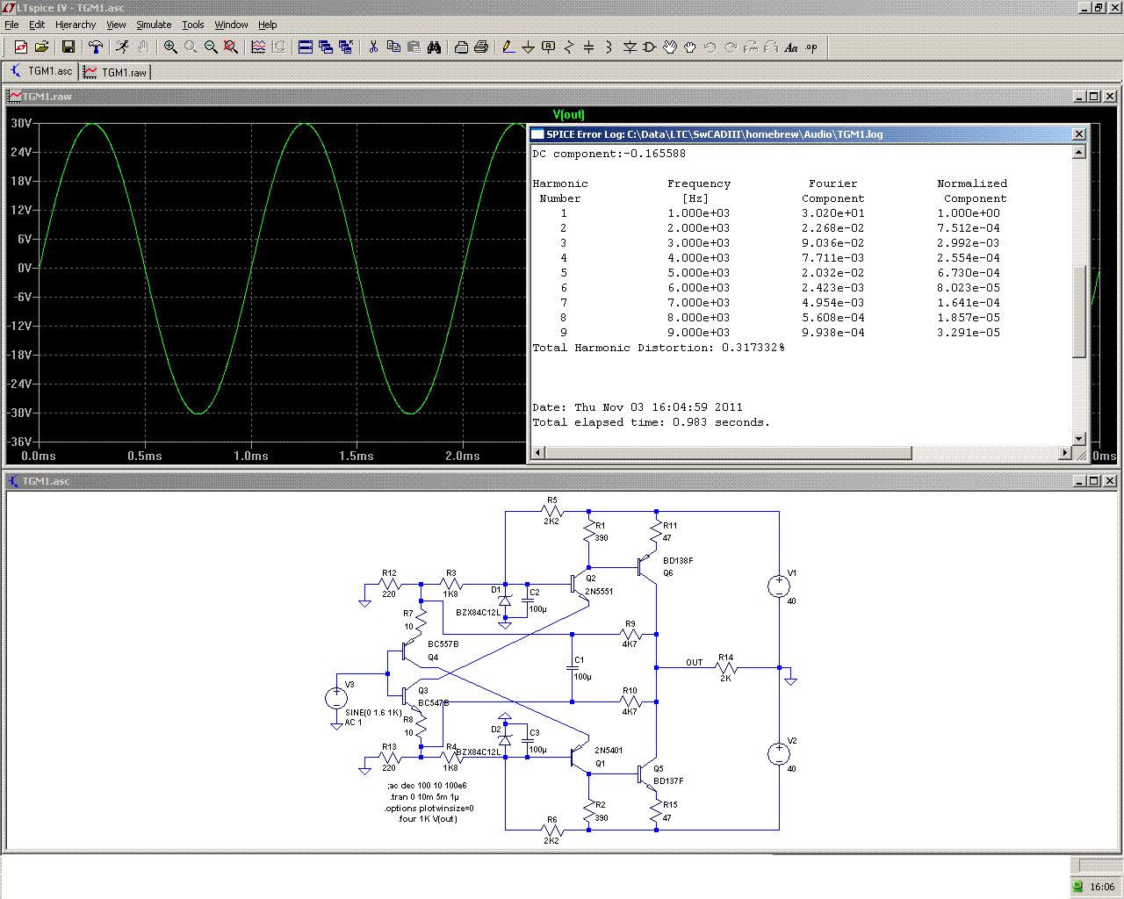Cascade windows using the toolbar icon

[326, 47]
